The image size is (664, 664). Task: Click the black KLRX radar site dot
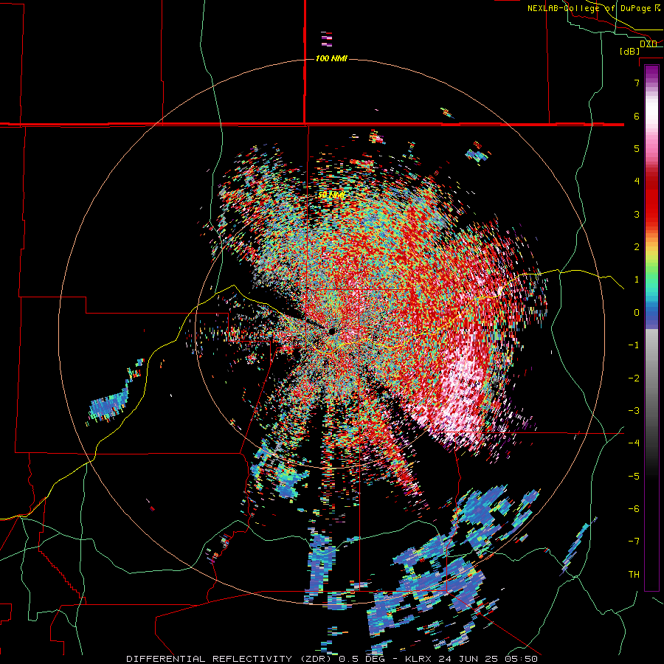click(331, 331)
